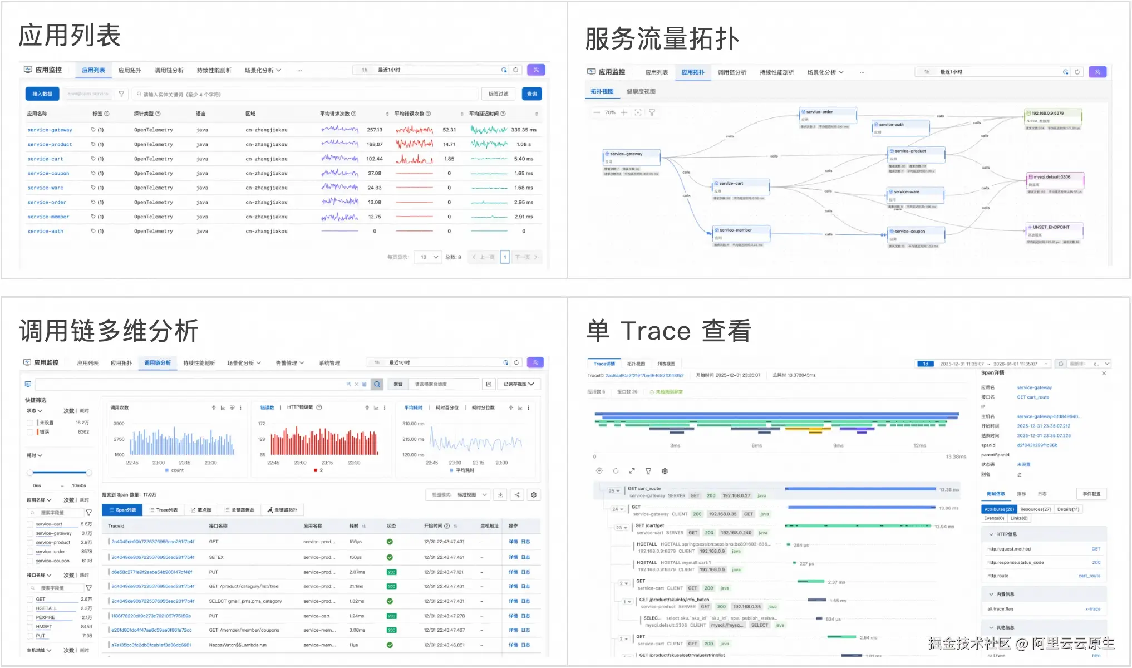Click the download icon beside the view mode selector
Image resolution: width=1132 pixels, height=668 pixels.
[x=500, y=495]
